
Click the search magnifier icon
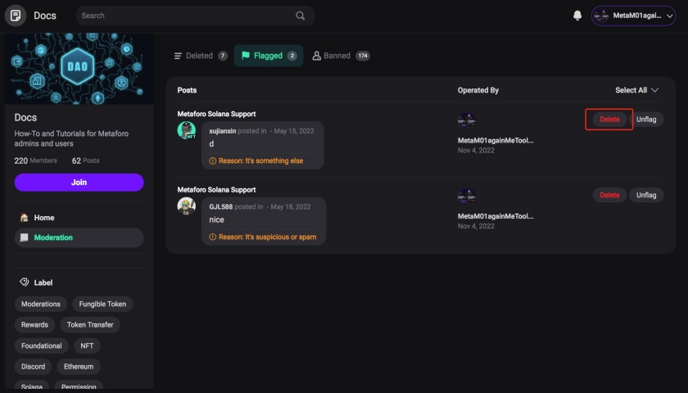point(301,16)
